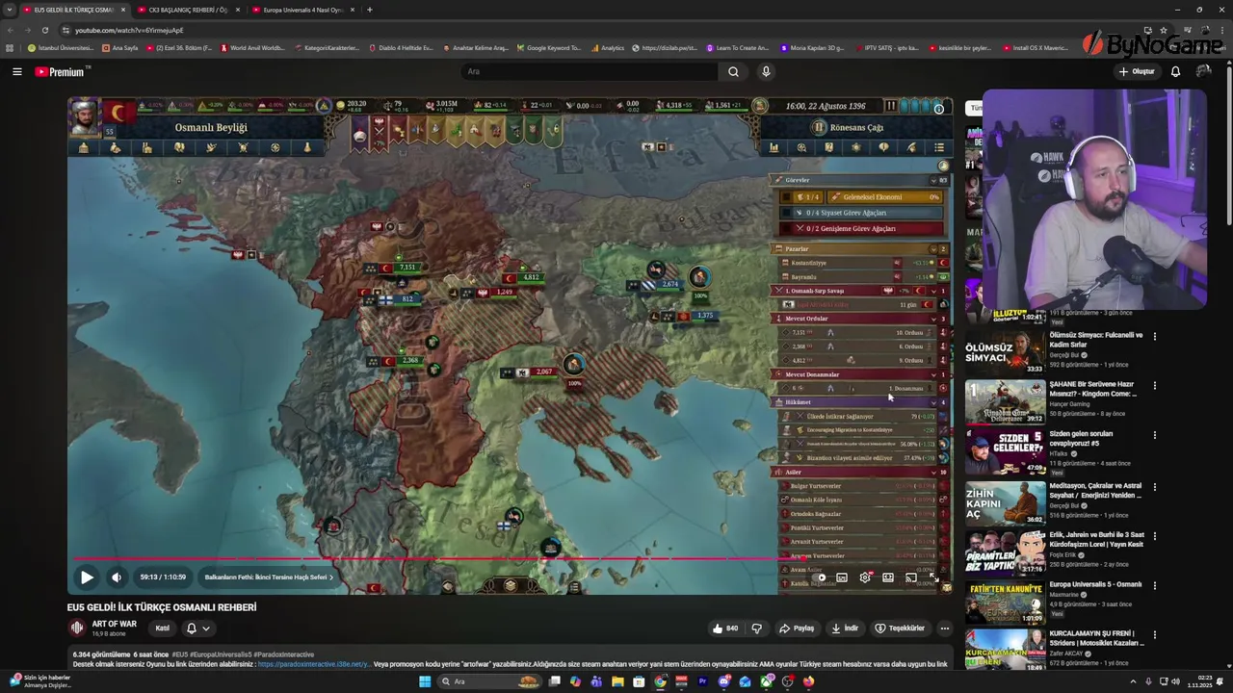Screen dimensions: 1233x693
Task: Click the magnifier search button
Action: [733, 71]
